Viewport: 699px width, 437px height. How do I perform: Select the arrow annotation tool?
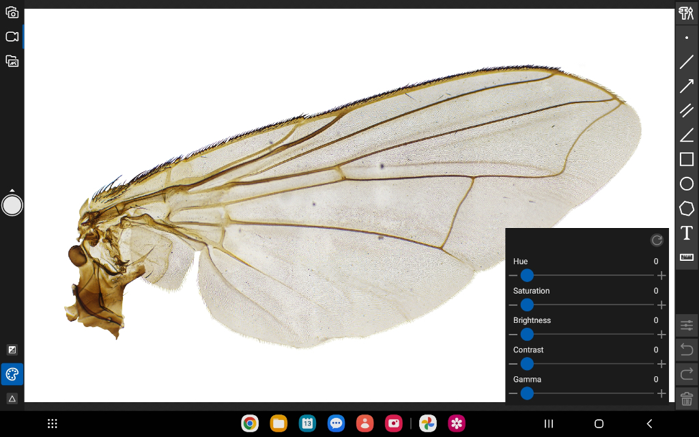coord(687,85)
